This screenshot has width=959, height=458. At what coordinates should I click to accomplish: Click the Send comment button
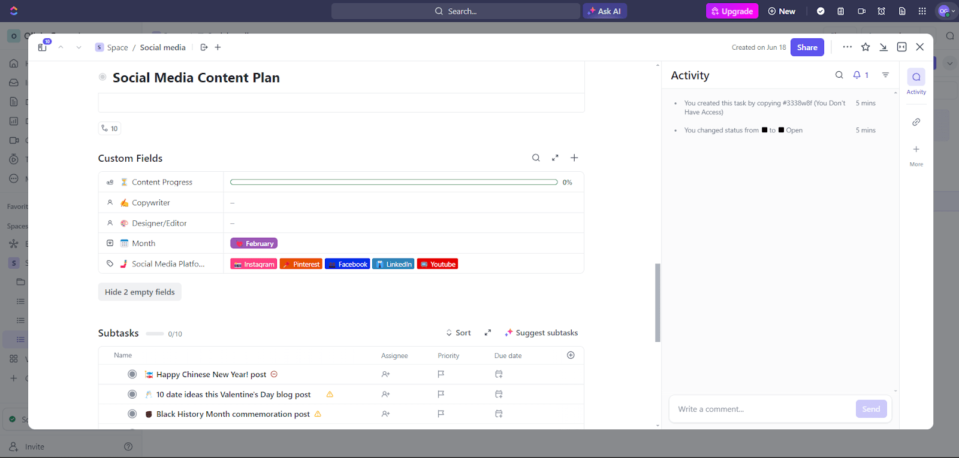point(871,409)
